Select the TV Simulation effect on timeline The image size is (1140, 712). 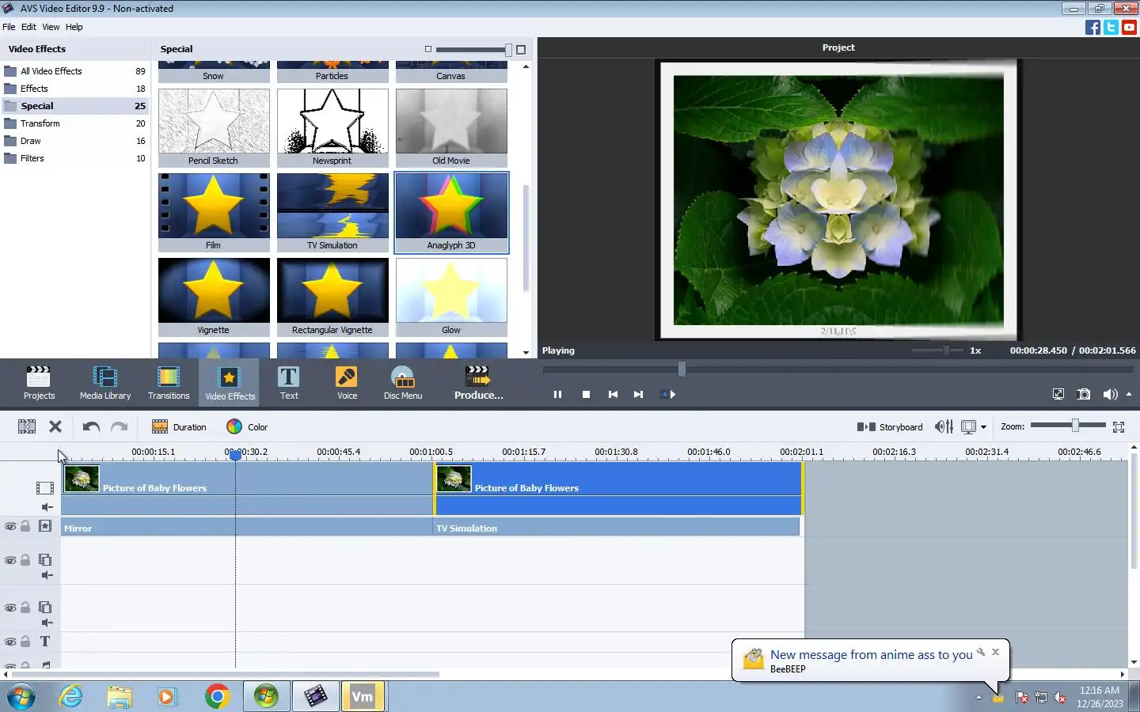(617, 528)
